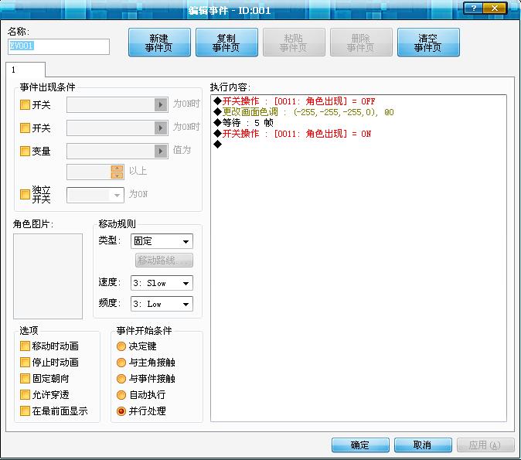
Task: Select the event name field EV001
Action: [59, 46]
